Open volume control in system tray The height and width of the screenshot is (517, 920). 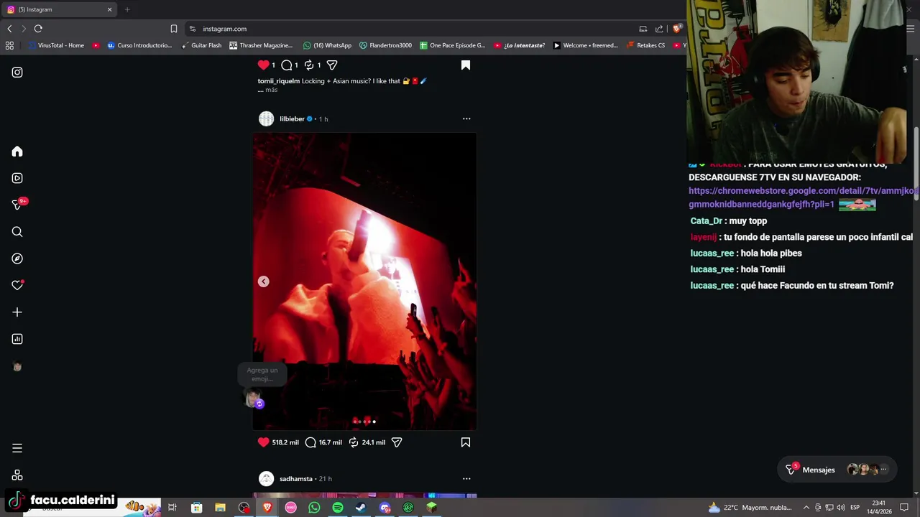pos(840,508)
